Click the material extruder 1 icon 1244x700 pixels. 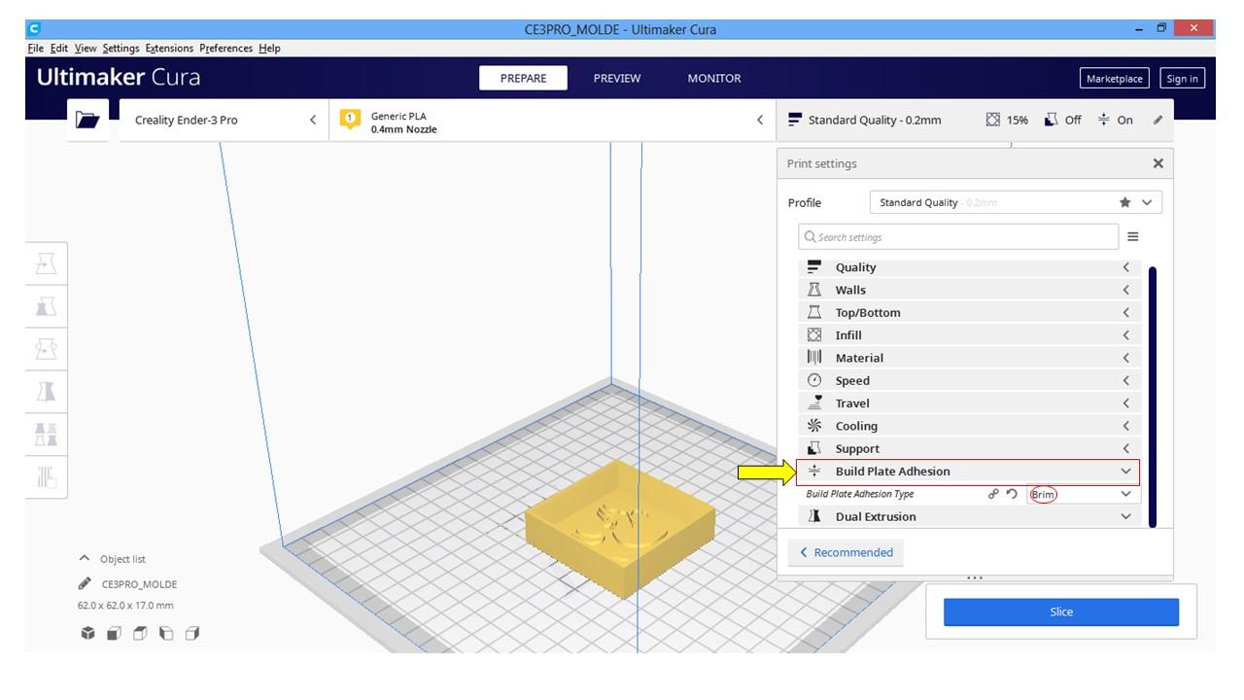(350, 120)
